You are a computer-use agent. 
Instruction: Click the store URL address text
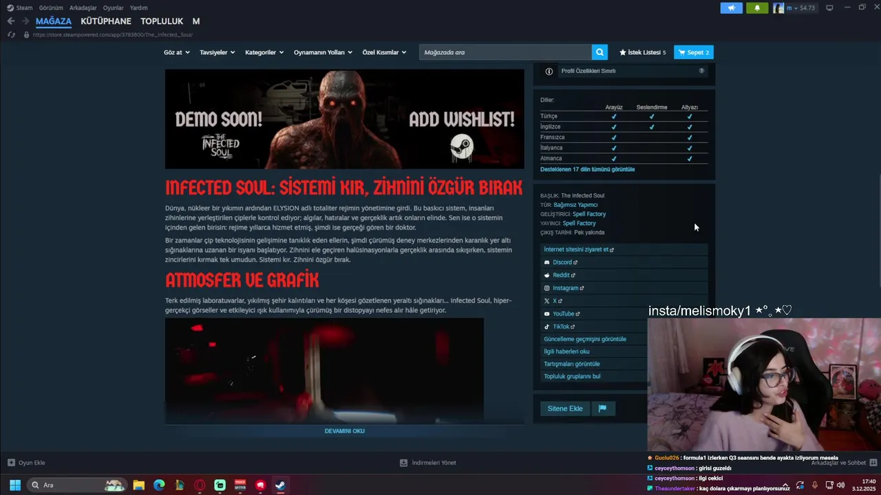112,34
